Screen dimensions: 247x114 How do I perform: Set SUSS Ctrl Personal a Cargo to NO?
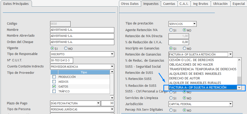[184, 92]
